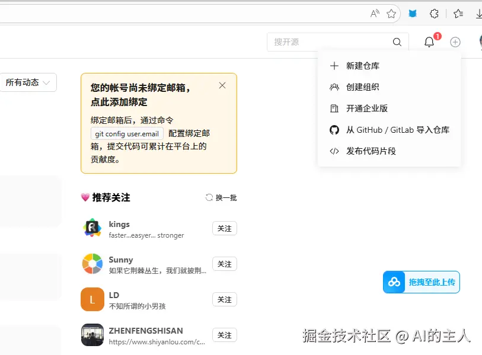Click 换一批 to refresh recommendations
The width and height of the screenshot is (482, 355).
tap(226, 197)
